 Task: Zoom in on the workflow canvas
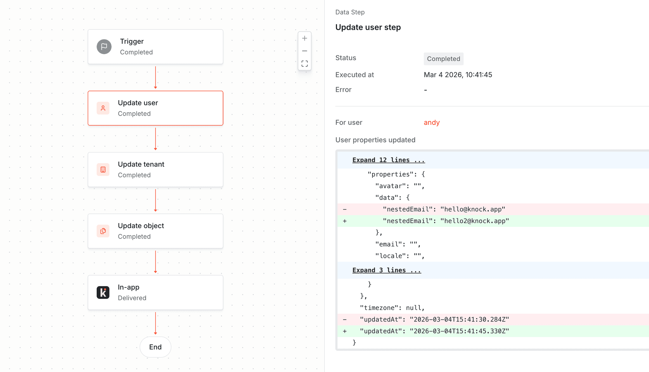pyautogui.click(x=305, y=38)
